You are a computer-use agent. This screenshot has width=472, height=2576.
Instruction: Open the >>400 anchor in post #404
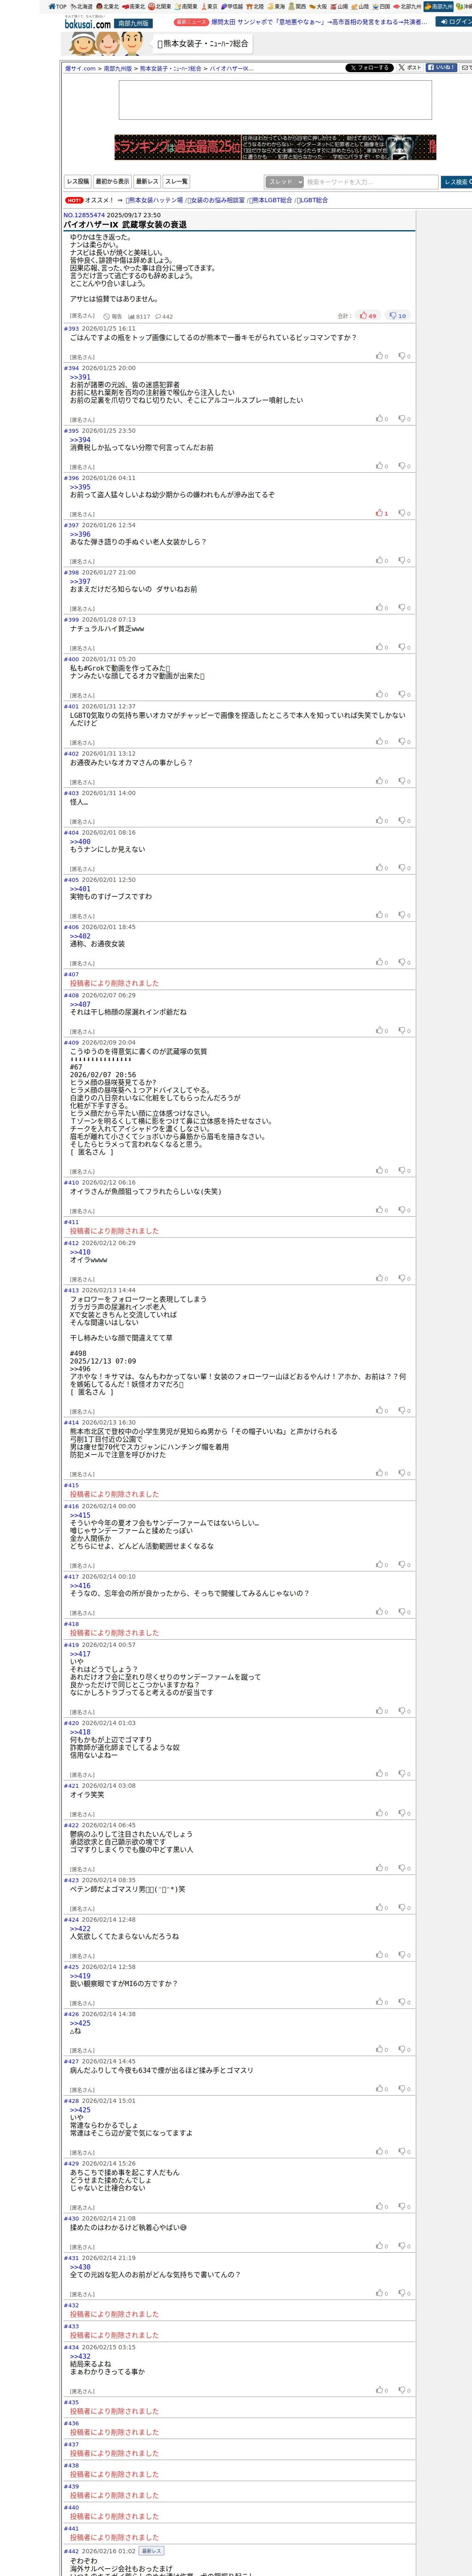[80, 842]
